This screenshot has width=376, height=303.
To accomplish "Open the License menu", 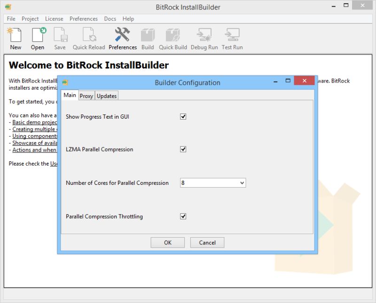I will [54, 19].
